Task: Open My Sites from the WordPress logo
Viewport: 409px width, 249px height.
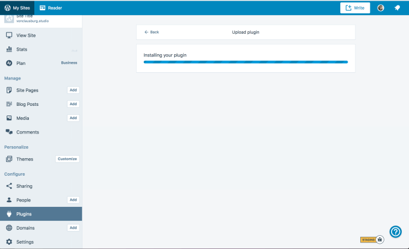Action: pos(17,8)
